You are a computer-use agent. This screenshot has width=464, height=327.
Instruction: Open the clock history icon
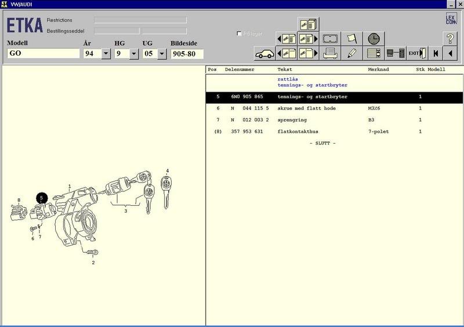374,39
